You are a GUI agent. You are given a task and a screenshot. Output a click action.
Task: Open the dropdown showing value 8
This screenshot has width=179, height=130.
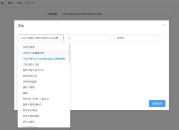point(89,38)
